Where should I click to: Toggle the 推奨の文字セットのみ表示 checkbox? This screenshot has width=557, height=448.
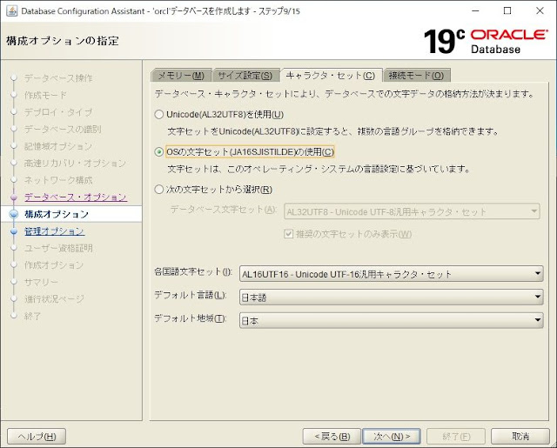(288, 234)
